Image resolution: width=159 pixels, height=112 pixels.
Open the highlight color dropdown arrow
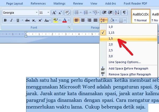[60, 20]
